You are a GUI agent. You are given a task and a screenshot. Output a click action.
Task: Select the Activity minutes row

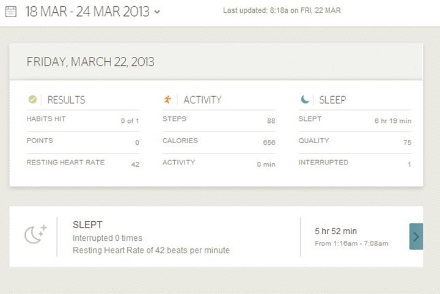[219, 164]
